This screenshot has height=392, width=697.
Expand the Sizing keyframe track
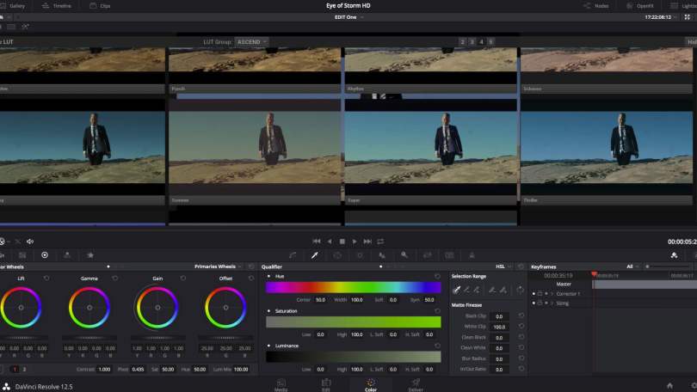coord(552,303)
